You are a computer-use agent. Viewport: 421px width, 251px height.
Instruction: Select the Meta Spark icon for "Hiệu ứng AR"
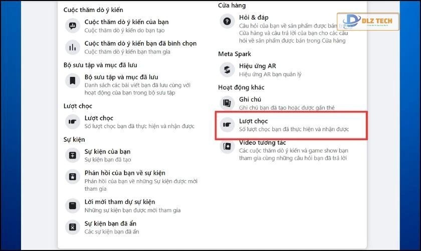227,70
